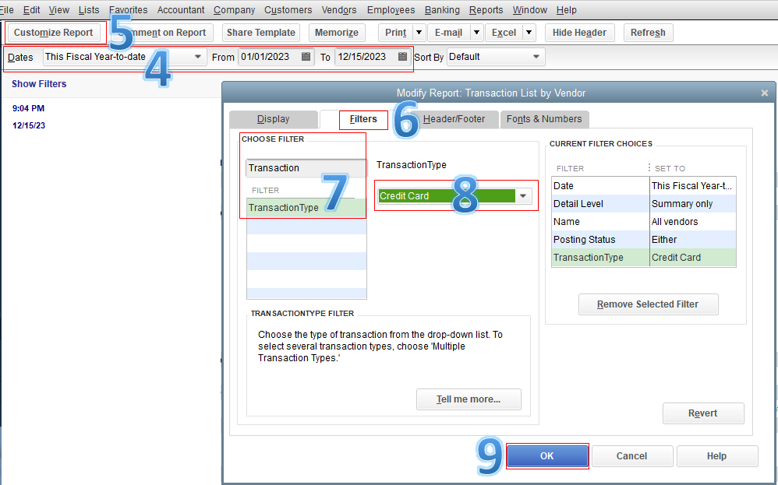Expand the Print dropdown arrow

[419, 33]
